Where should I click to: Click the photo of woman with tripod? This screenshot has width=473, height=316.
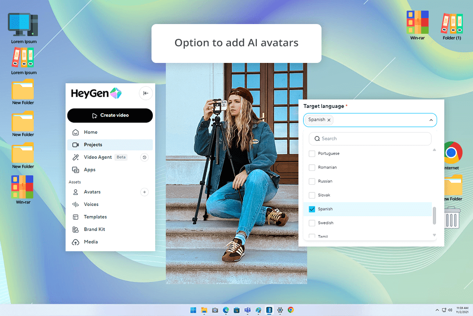click(x=236, y=173)
